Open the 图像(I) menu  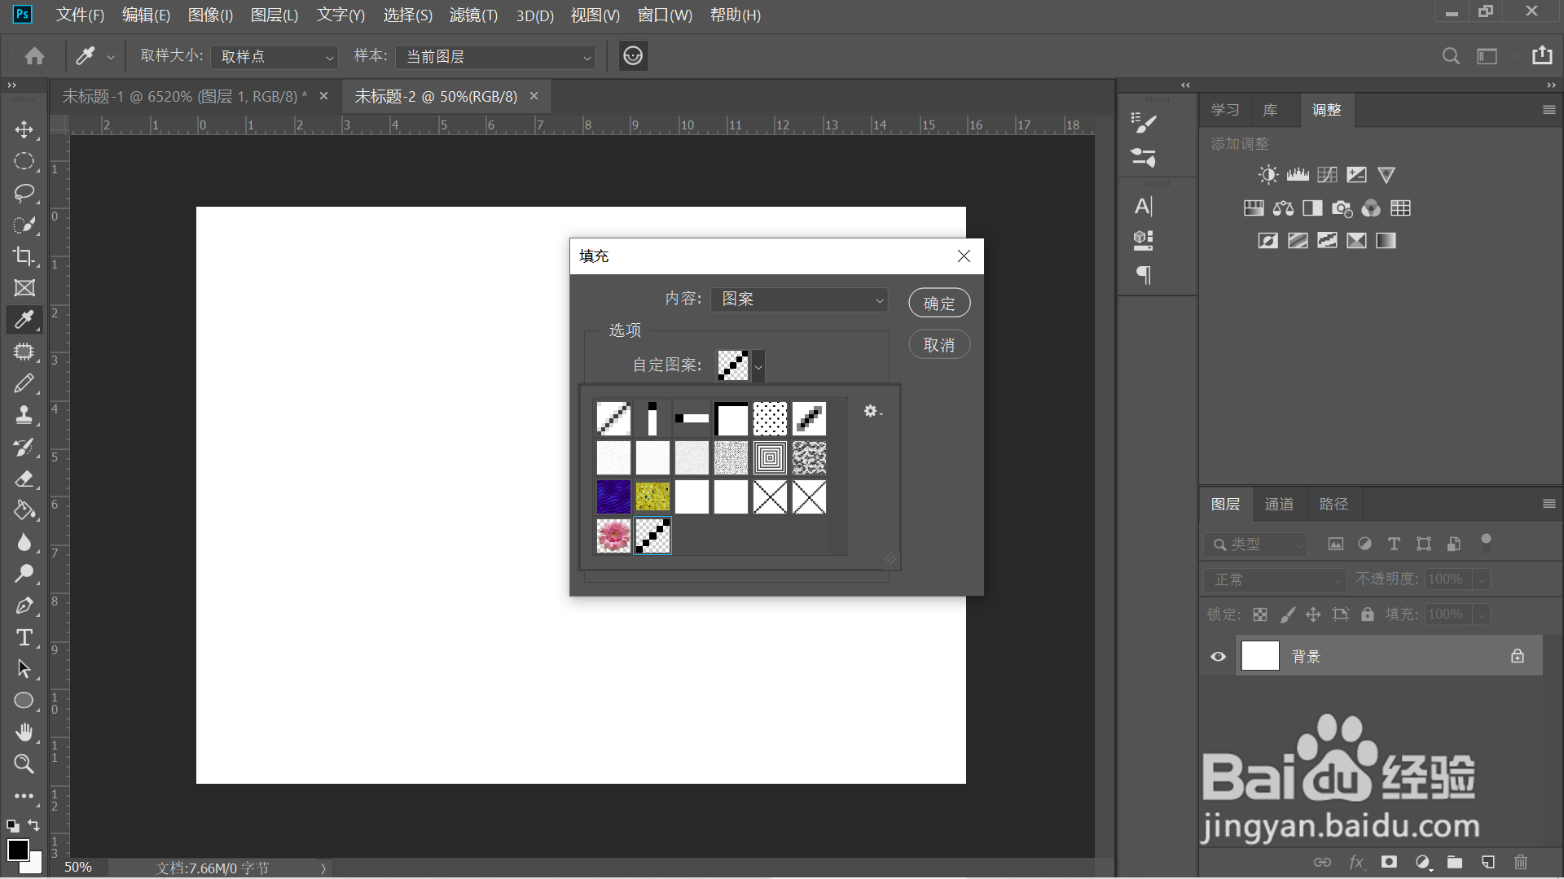click(x=210, y=15)
